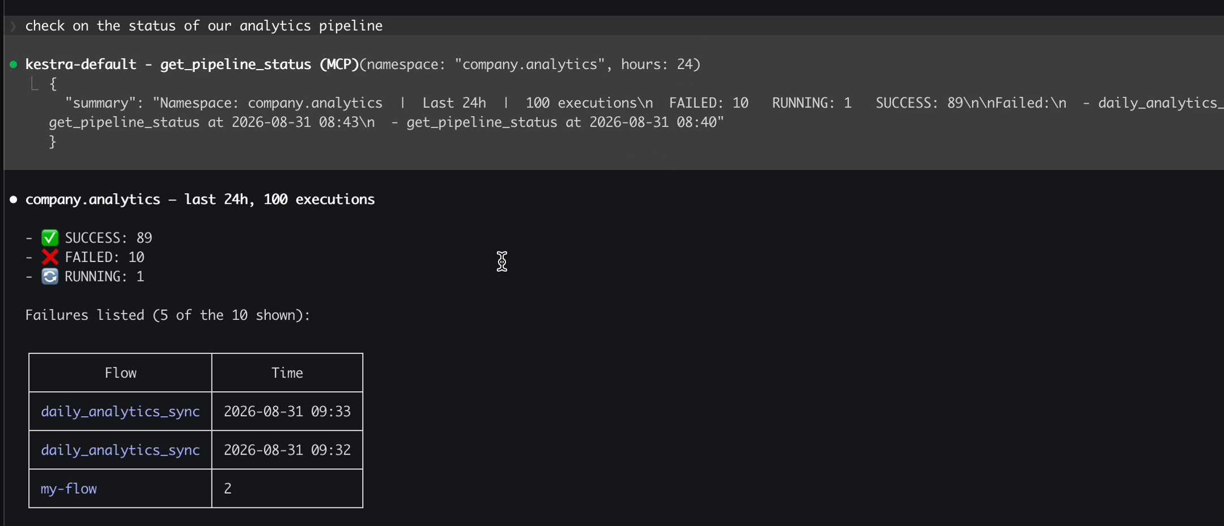1224x526 pixels.
Task: Open daily_analytics_sync link in the 09:33 row
Action: 120,412
